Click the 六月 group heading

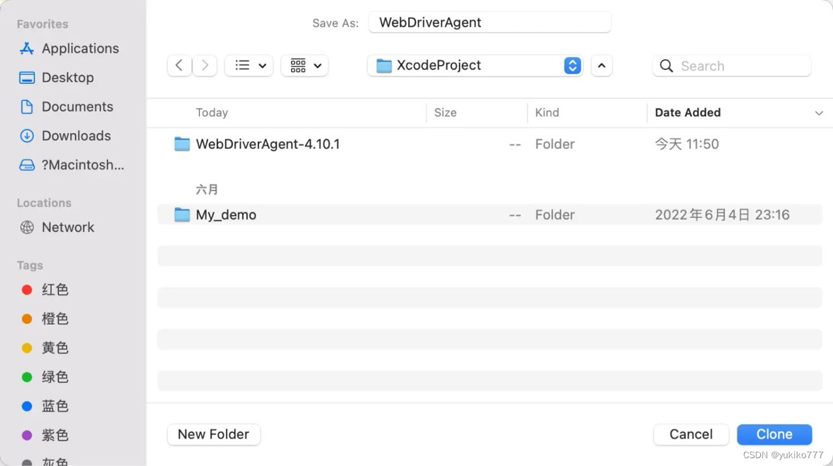(207, 190)
